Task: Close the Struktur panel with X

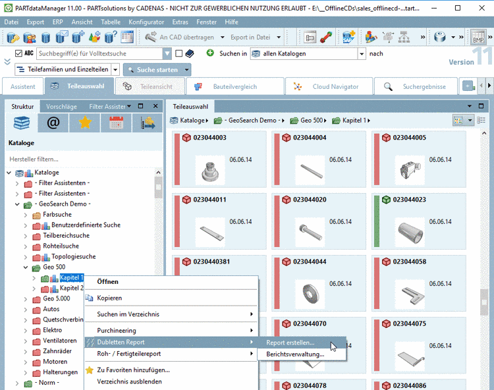Action: tap(155, 106)
